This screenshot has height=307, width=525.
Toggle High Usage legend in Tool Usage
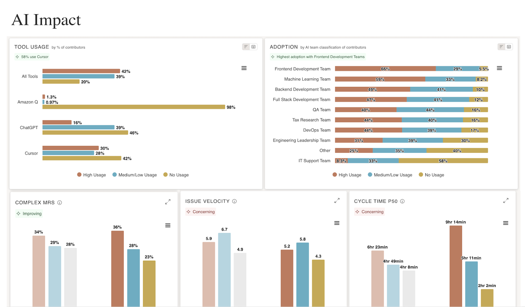pos(91,175)
